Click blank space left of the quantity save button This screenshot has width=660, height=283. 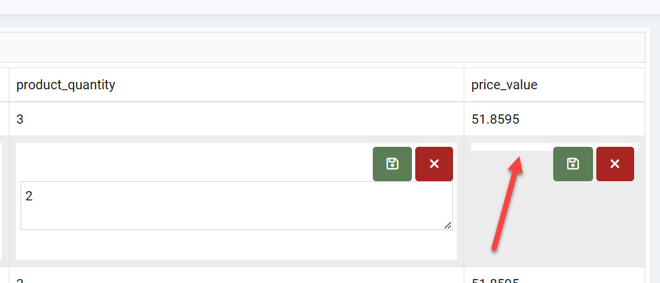click(192, 162)
